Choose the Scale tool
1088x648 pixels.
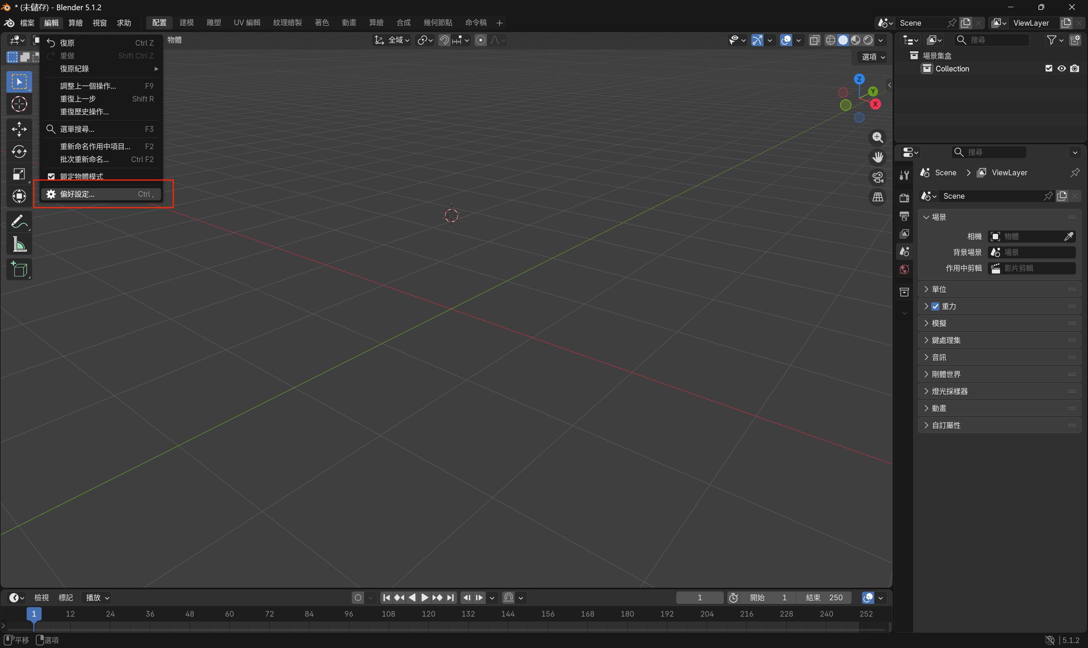click(19, 174)
